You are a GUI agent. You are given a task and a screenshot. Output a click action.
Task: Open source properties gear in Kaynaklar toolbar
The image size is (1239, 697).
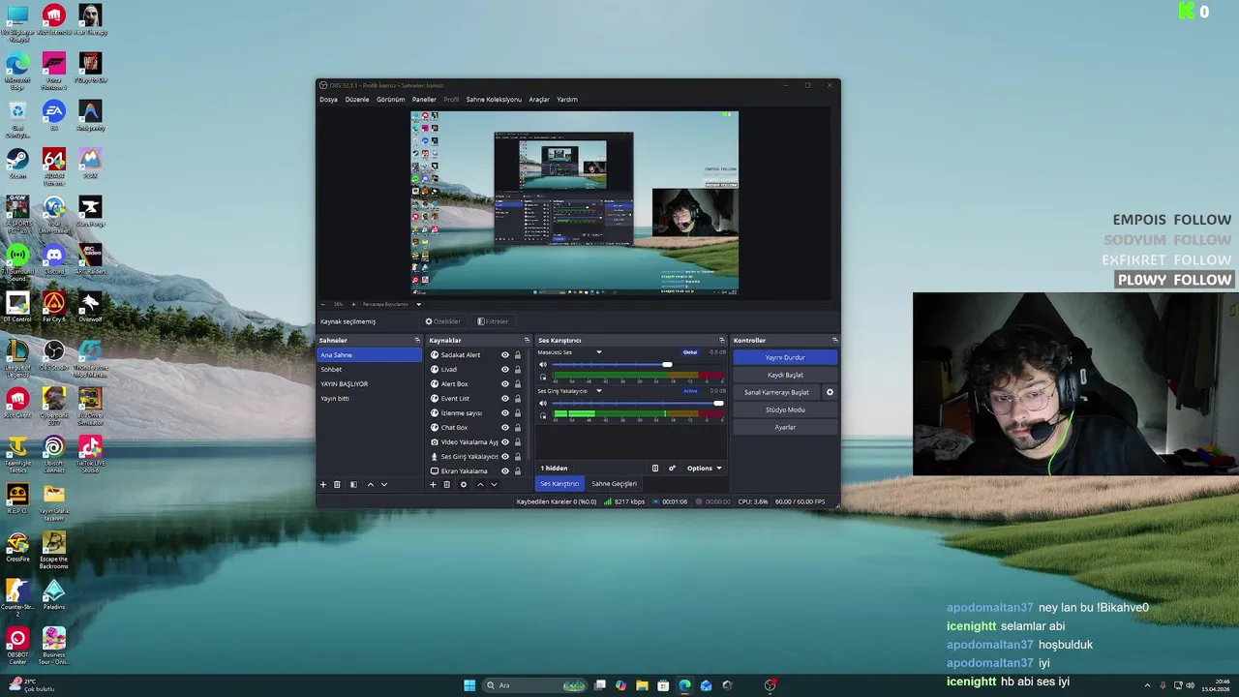pyautogui.click(x=463, y=484)
